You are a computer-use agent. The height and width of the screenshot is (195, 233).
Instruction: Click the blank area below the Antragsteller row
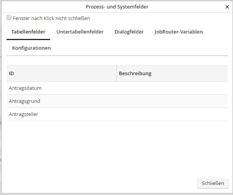116,148
